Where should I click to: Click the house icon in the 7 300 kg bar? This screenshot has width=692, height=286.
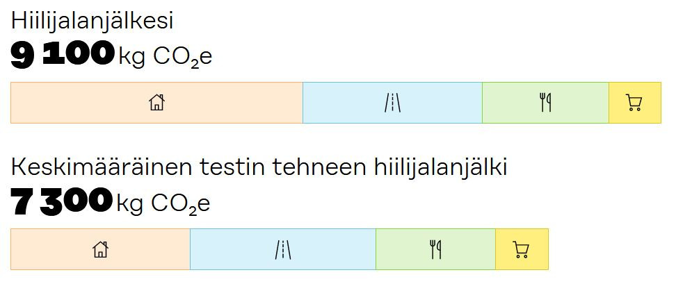click(101, 249)
